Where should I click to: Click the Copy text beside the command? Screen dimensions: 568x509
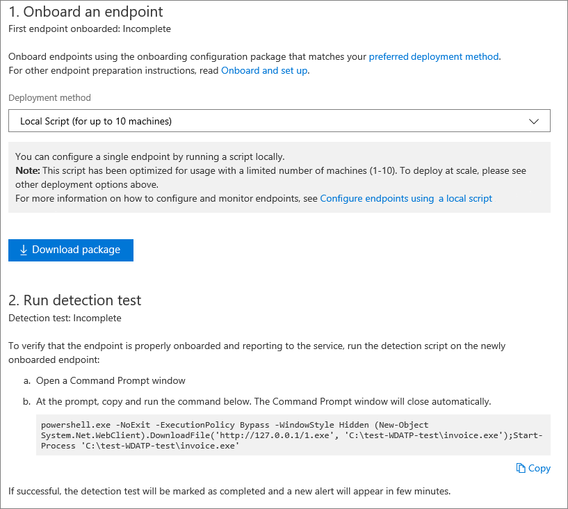(539, 469)
